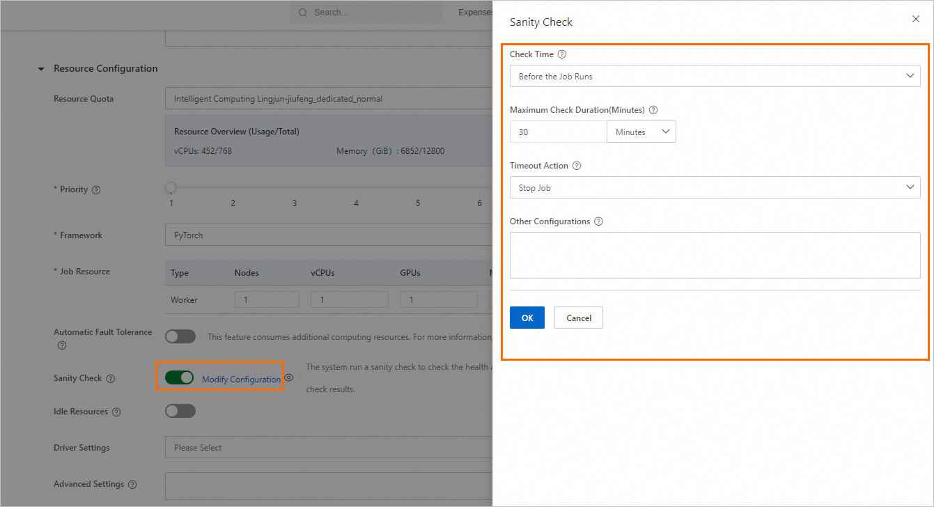Image resolution: width=934 pixels, height=507 pixels.
Task: Click the Maximum Check Duration value field
Action: 559,132
